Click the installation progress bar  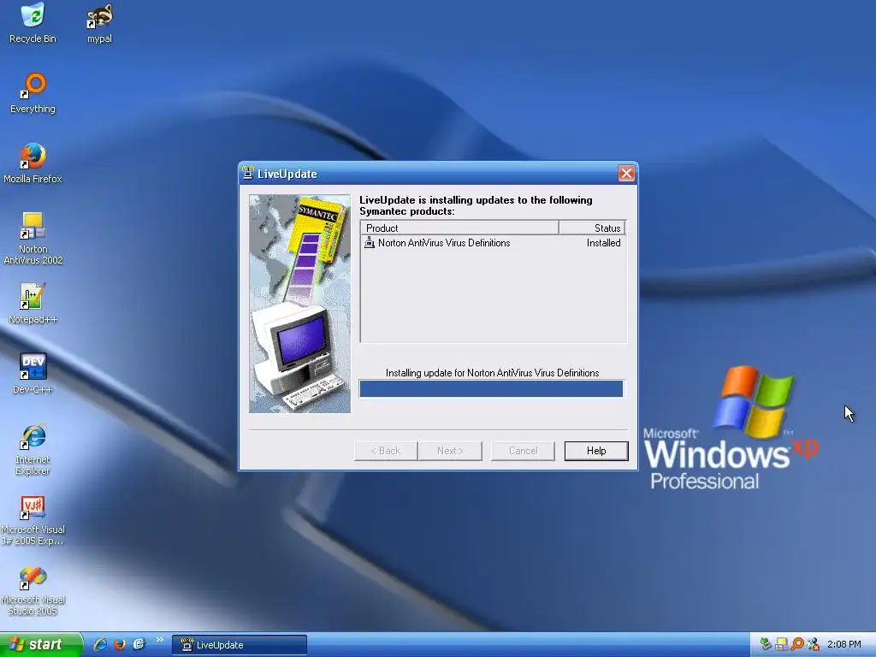491,389
